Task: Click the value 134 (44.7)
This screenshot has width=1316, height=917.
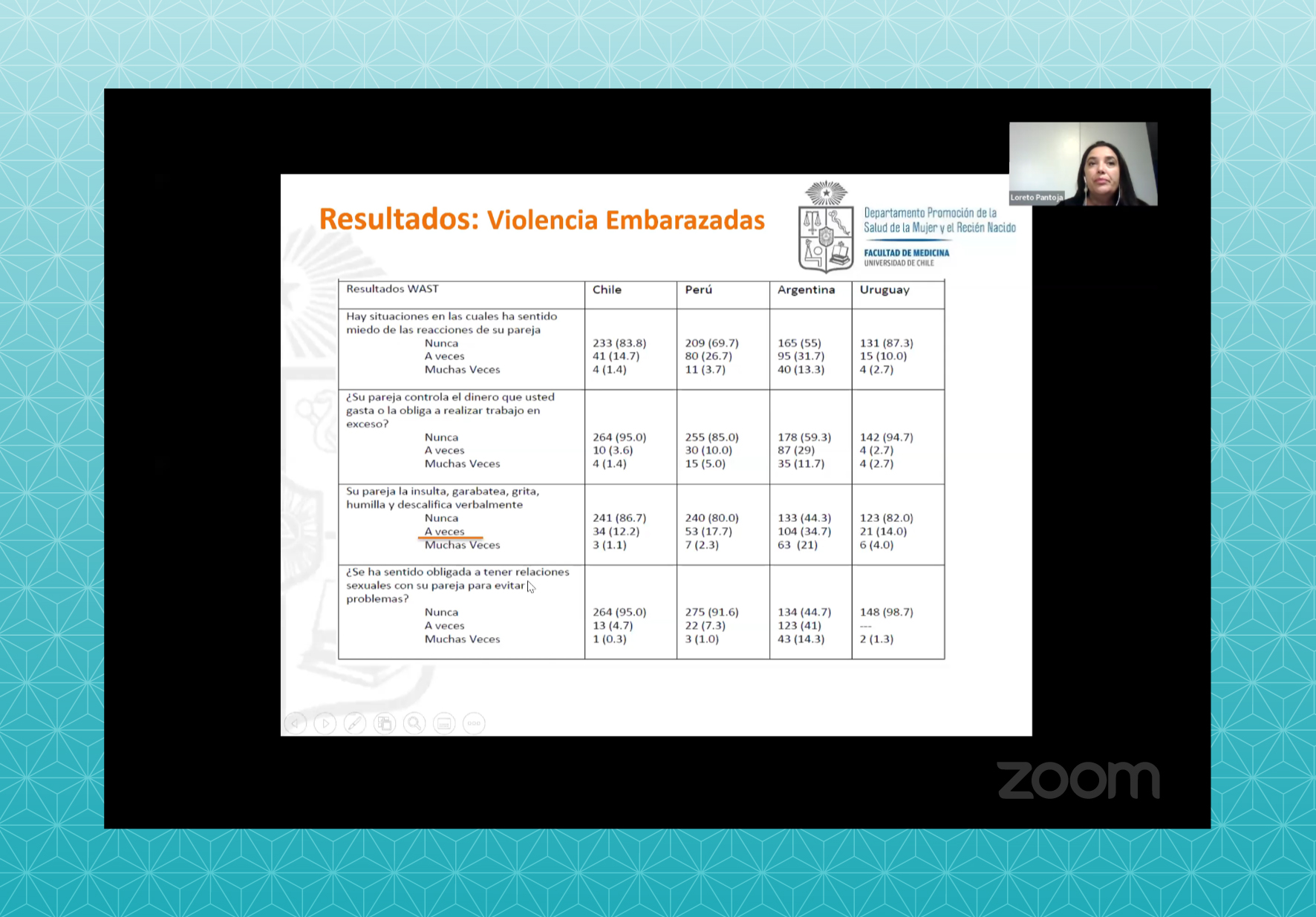Action: (x=804, y=613)
